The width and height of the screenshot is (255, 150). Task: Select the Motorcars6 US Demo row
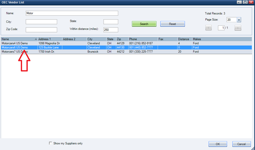tap(126, 47)
